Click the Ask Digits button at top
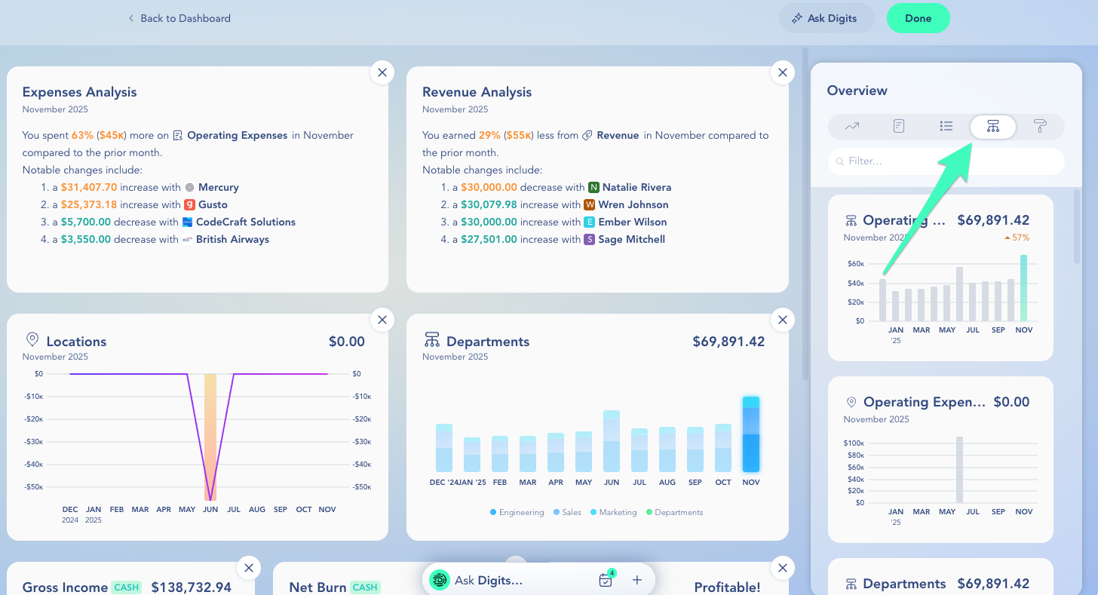 coord(826,18)
